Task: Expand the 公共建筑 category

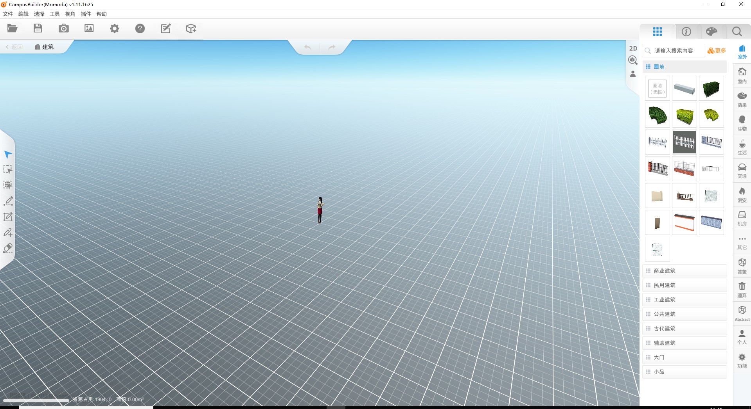Action: coord(685,314)
